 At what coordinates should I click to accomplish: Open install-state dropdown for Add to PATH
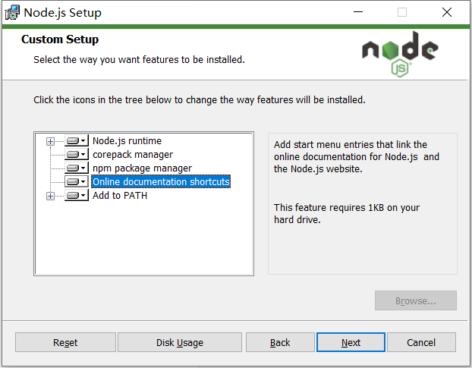pos(77,196)
